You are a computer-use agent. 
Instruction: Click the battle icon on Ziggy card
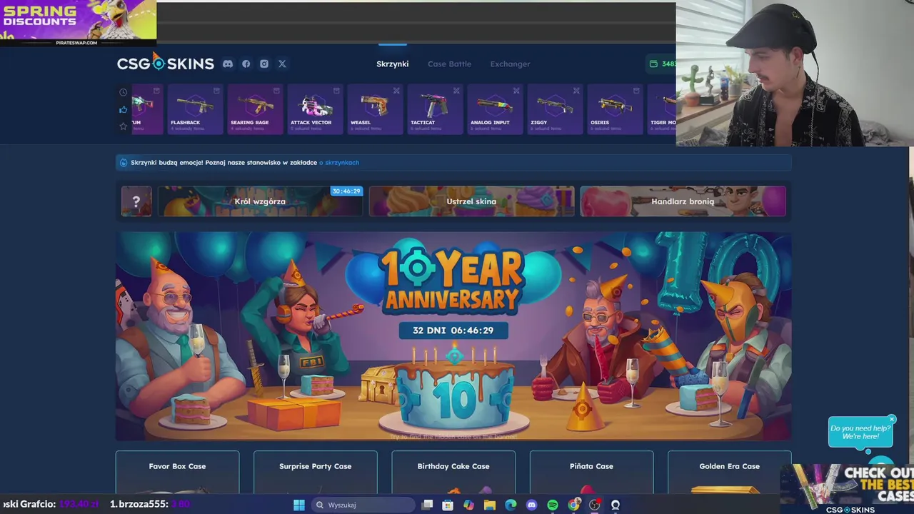click(x=576, y=91)
